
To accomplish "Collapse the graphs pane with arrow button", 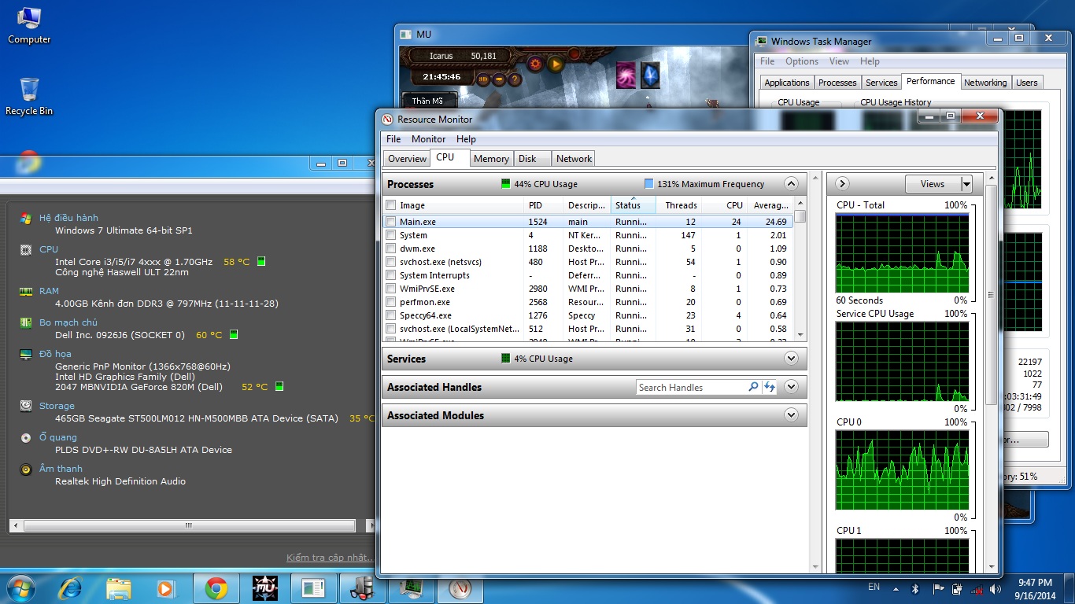I will (x=842, y=184).
